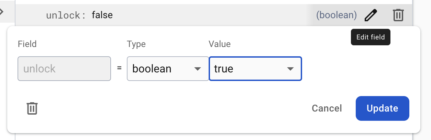
Task: Cancel the field edit
Action: click(x=327, y=108)
